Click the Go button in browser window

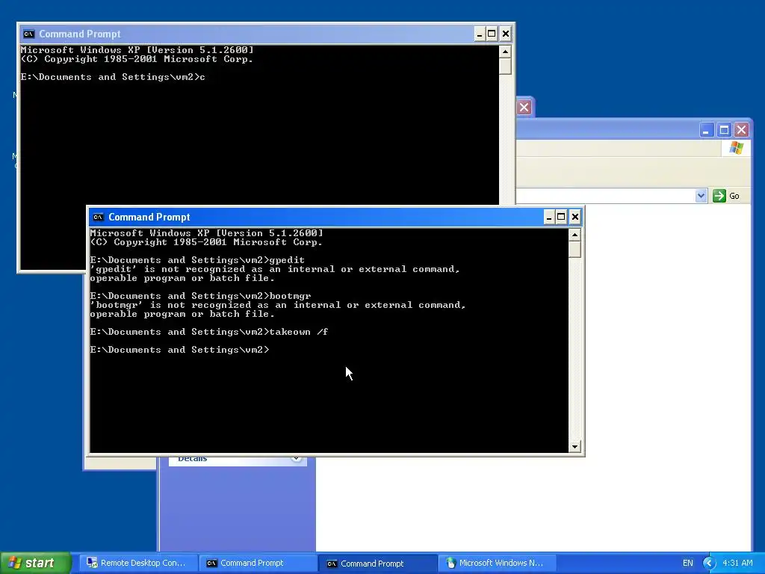pos(726,196)
